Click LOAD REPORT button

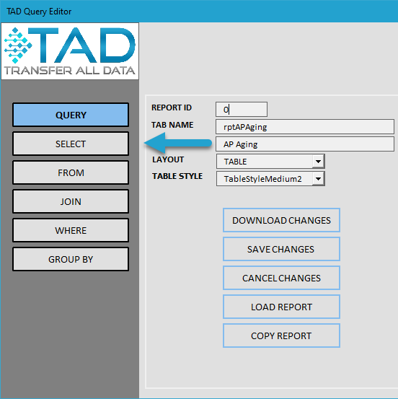tap(281, 307)
